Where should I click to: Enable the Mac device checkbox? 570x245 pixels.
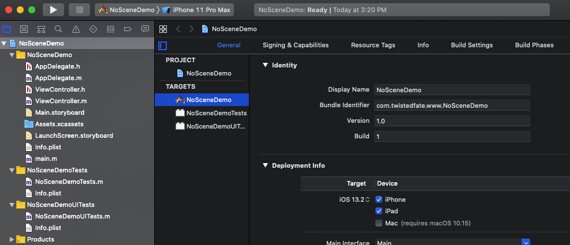pyautogui.click(x=379, y=223)
